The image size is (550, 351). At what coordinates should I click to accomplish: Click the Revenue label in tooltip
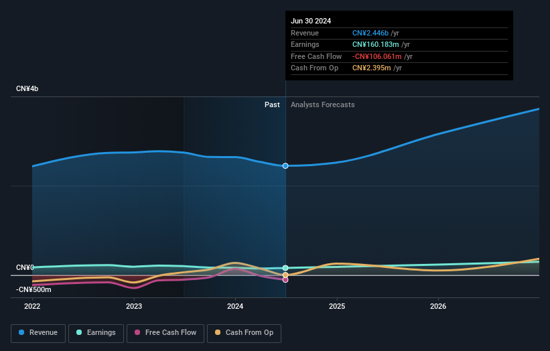click(x=305, y=33)
